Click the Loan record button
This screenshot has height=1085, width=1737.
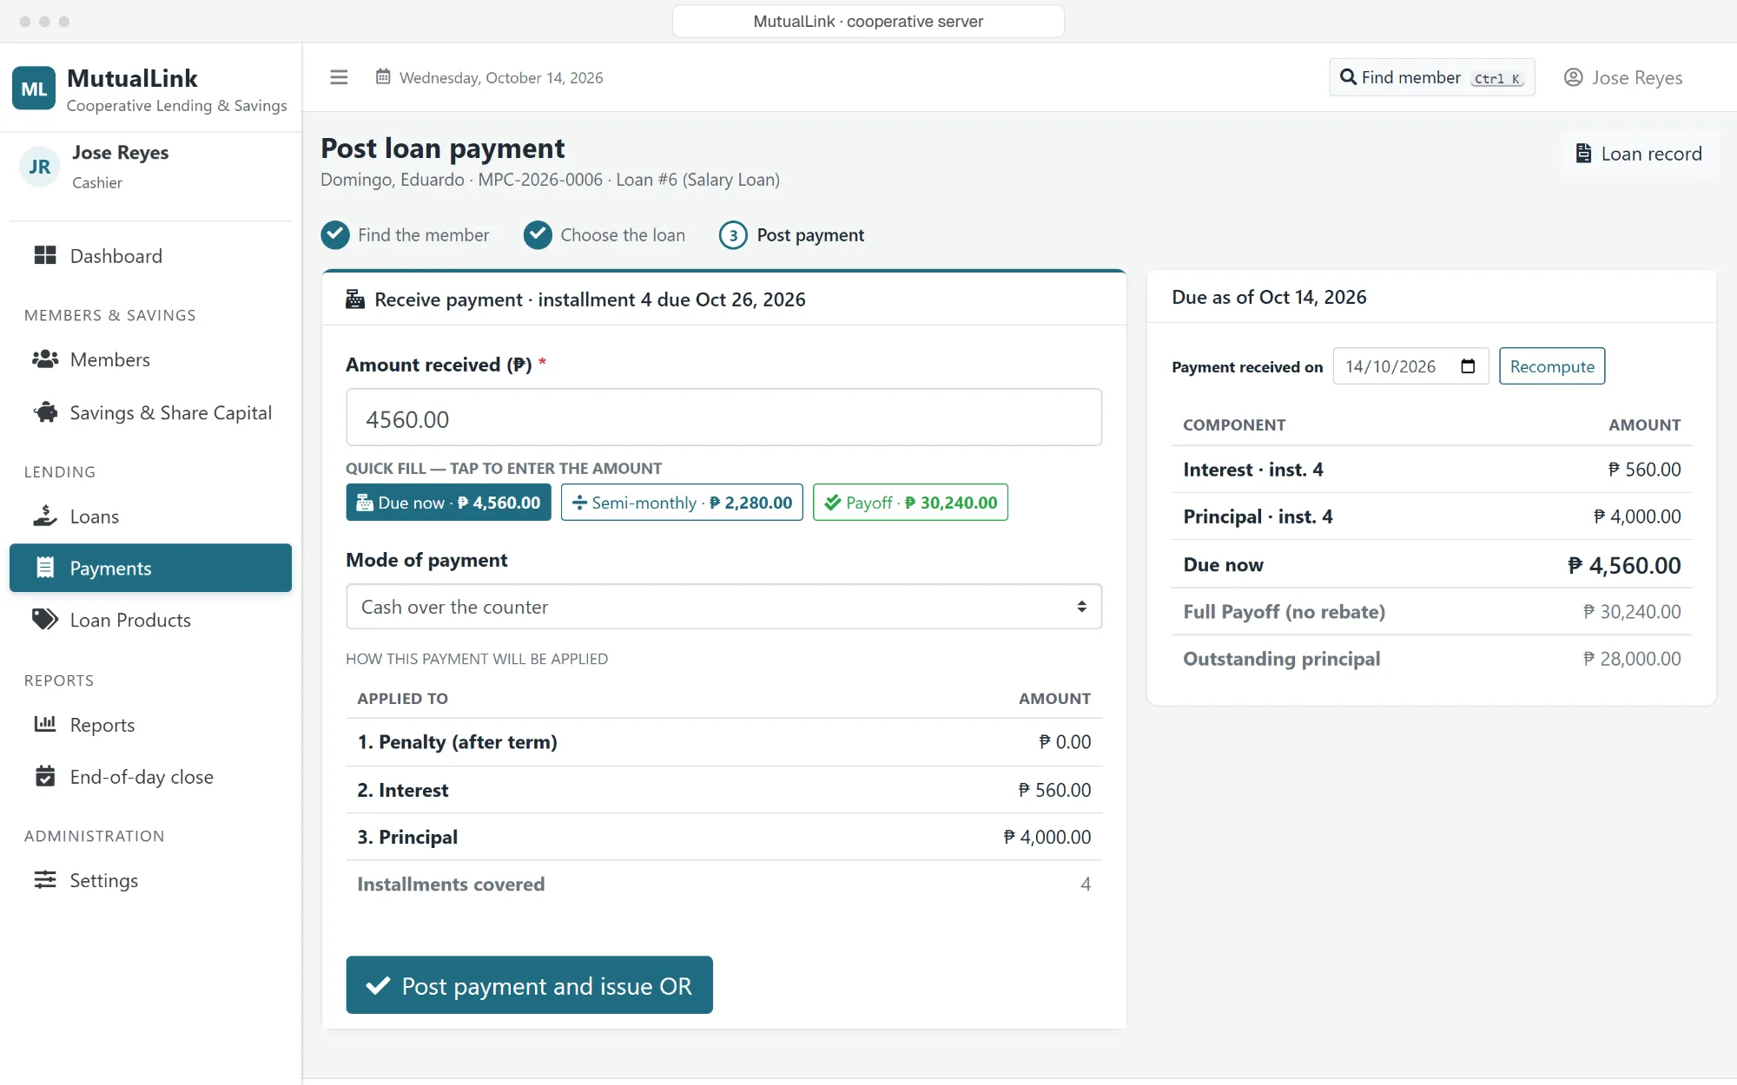1639,154
